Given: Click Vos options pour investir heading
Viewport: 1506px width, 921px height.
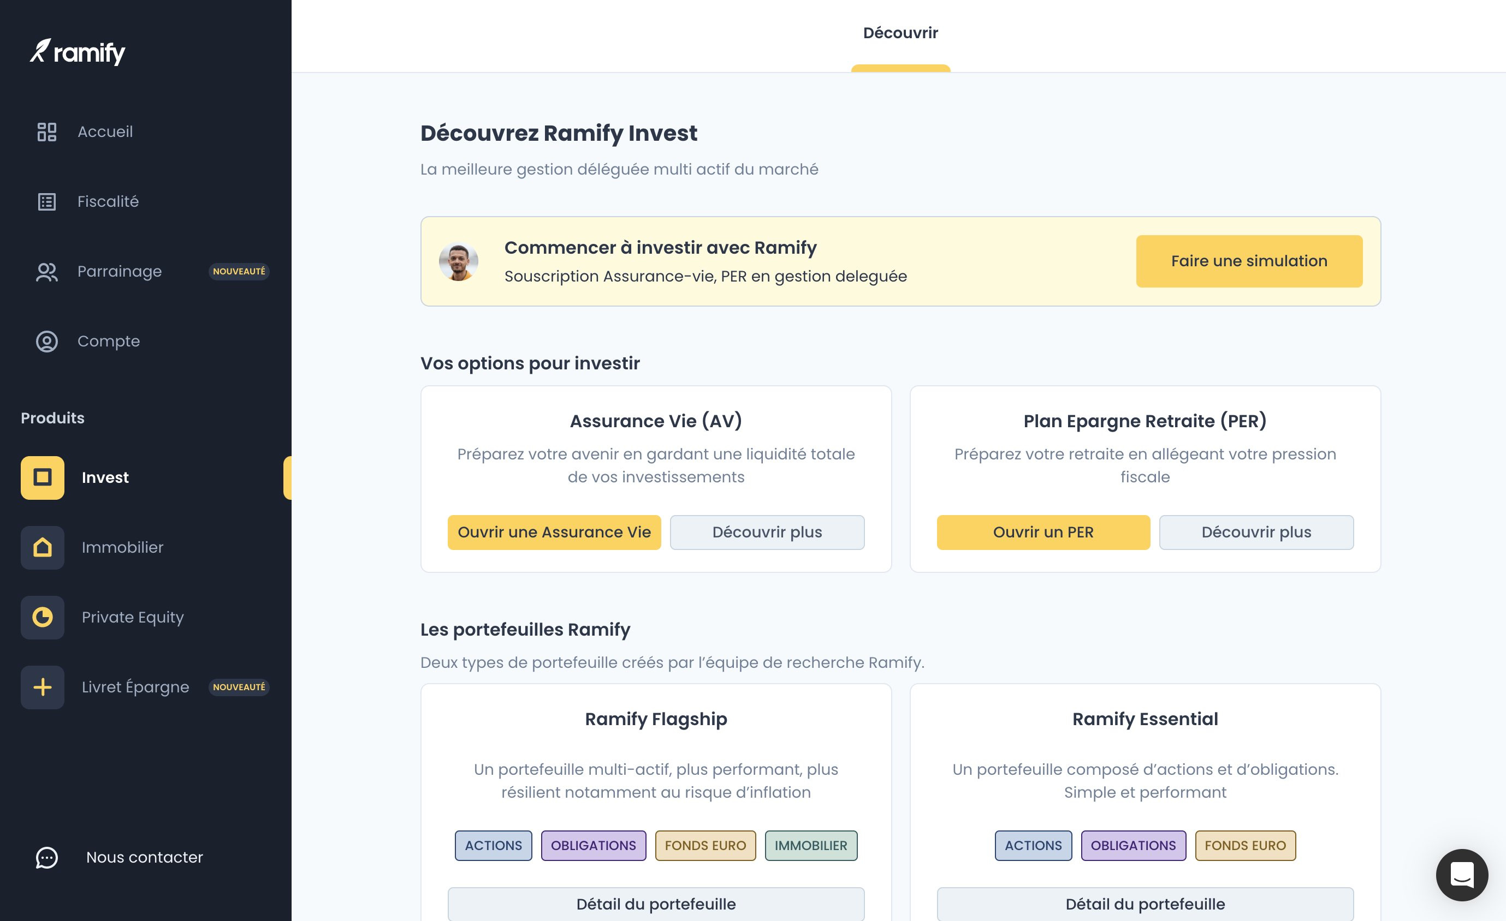Looking at the screenshot, I should pyautogui.click(x=530, y=364).
